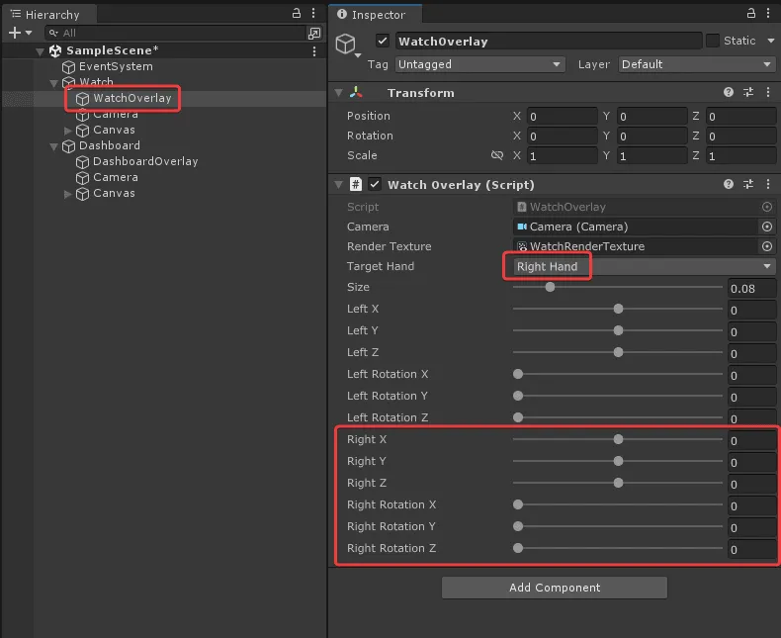Open the Layer dropdown showing Default
This screenshot has height=638, width=781.
(x=696, y=64)
